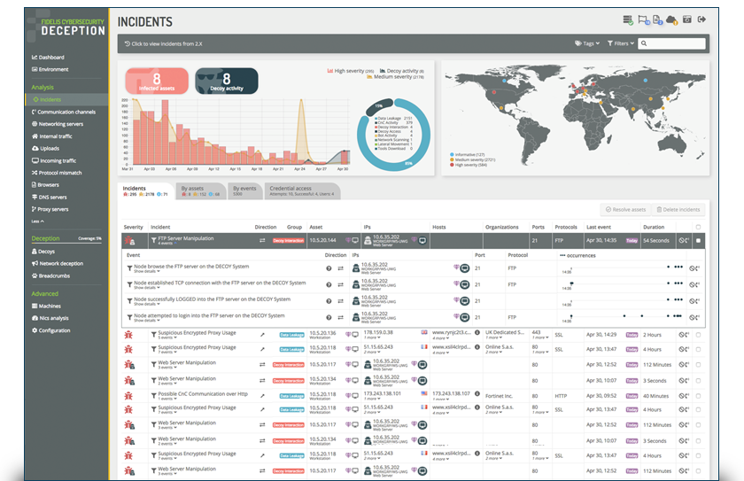Click the magnifier icon in the search box
This screenshot has height=481, width=744.
[x=644, y=43]
